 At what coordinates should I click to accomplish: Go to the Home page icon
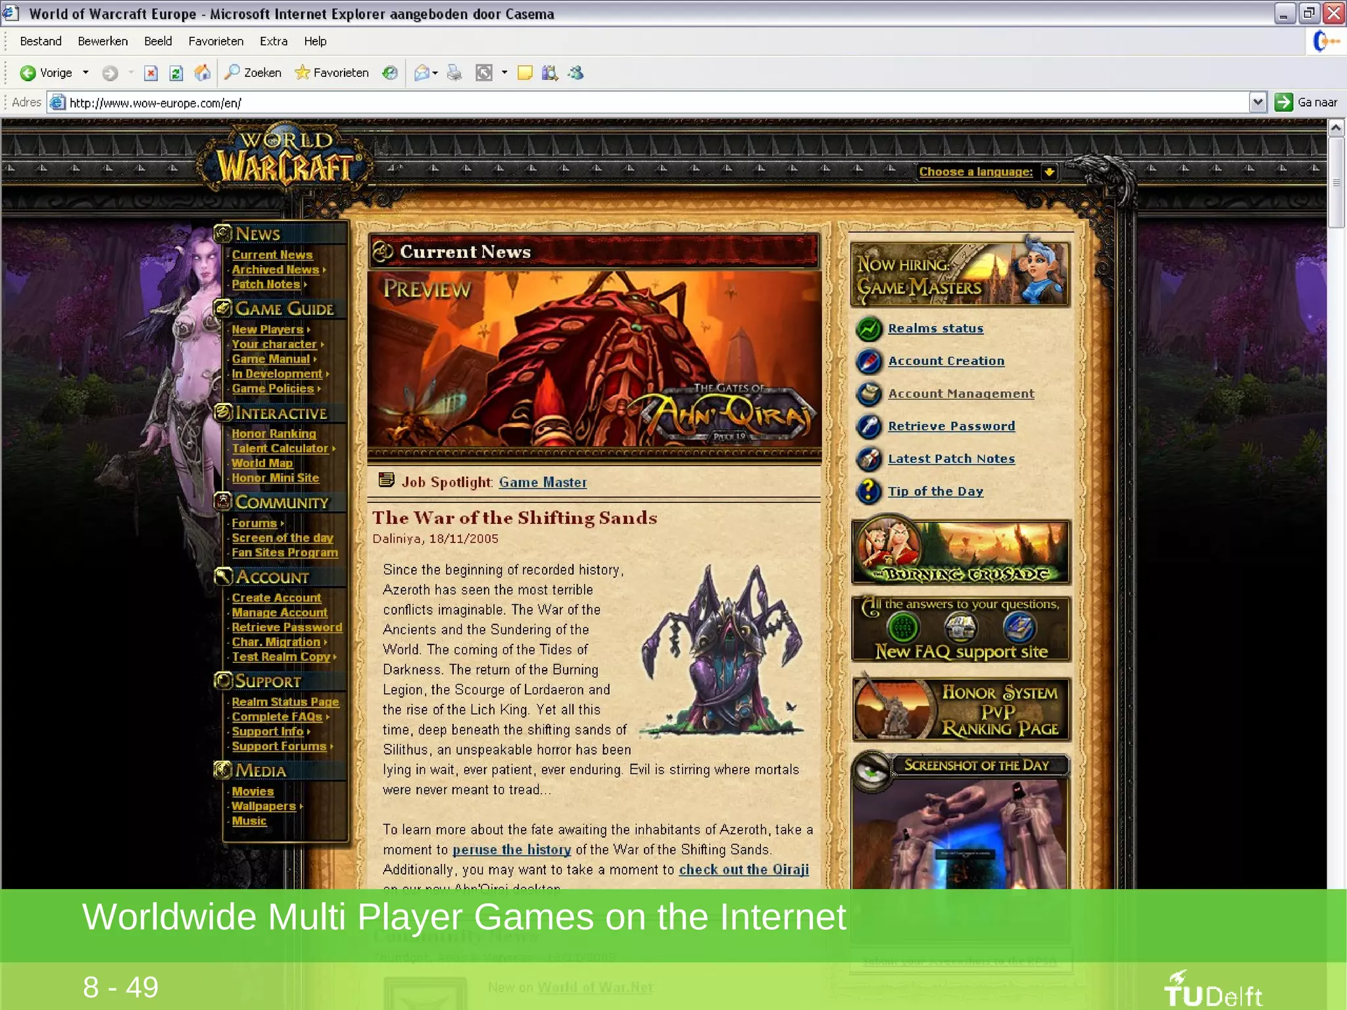203,72
